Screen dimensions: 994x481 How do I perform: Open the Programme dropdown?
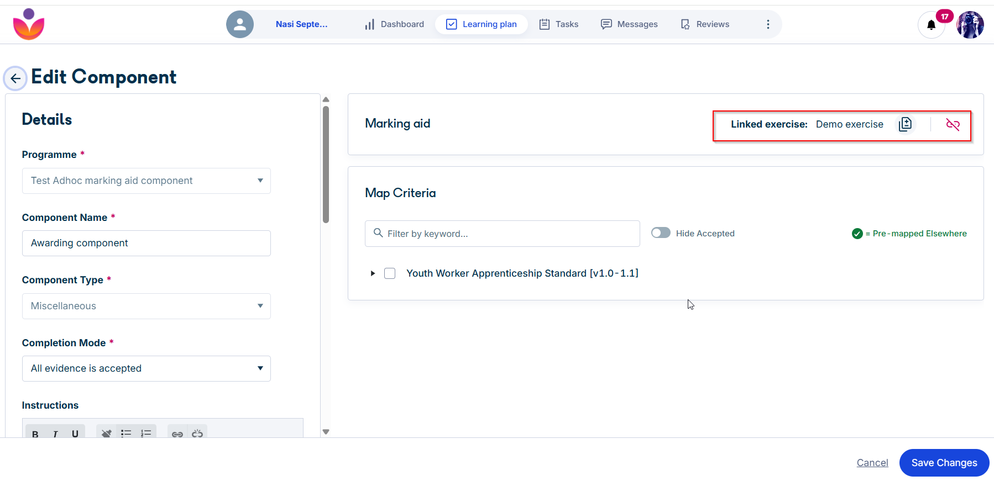[x=147, y=181]
